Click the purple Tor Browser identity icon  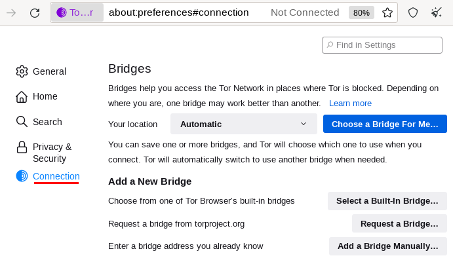(61, 12)
